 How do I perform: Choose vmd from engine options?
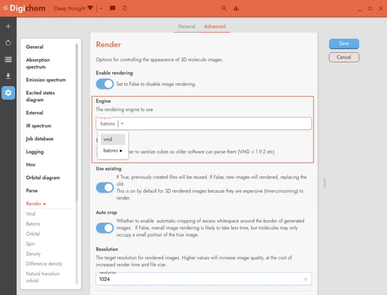pos(113,139)
